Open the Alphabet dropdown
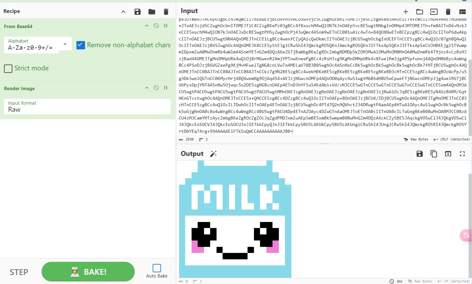Viewport: 472px width, 284px height. point(37,45)
